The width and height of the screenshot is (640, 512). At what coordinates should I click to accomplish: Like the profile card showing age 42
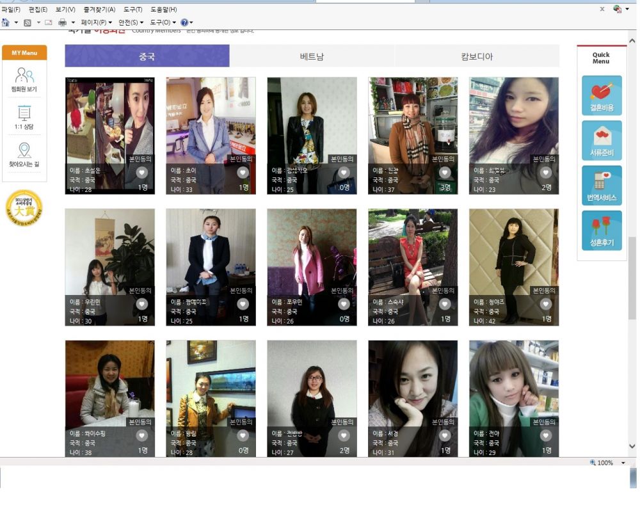[546, 304]
